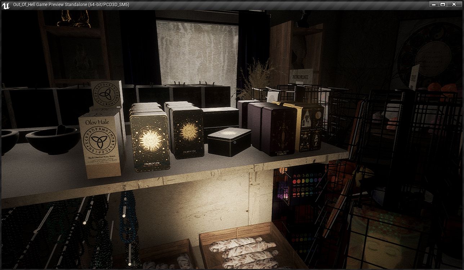The width and height of the screenshot is (464, 270).
Task: Maximize the game preview window
Action: (443, 4)
